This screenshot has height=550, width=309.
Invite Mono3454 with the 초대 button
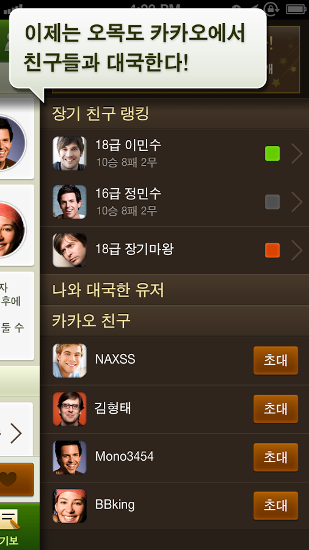click(275, 457)
